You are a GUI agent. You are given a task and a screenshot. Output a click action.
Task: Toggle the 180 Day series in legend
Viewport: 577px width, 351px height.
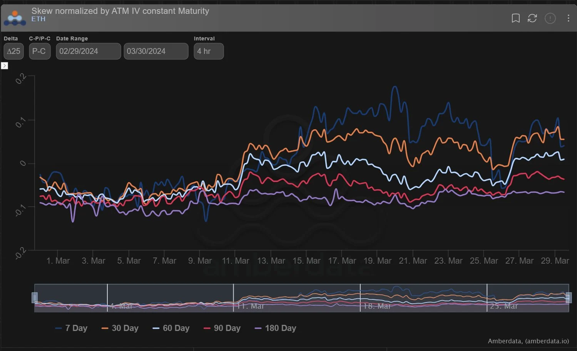point(275,328)
